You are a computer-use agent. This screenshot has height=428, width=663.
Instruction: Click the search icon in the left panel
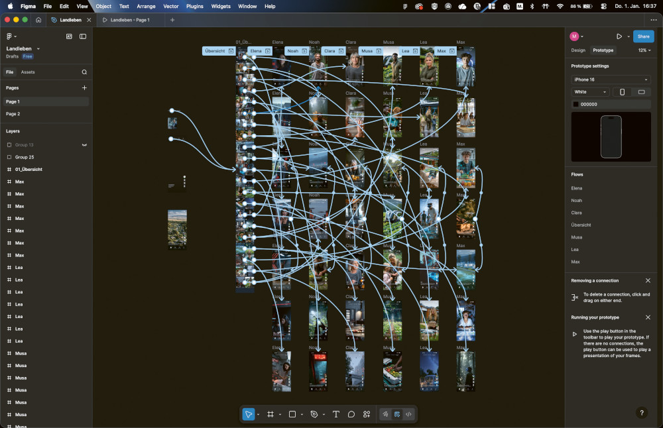(x=84, y=72)
